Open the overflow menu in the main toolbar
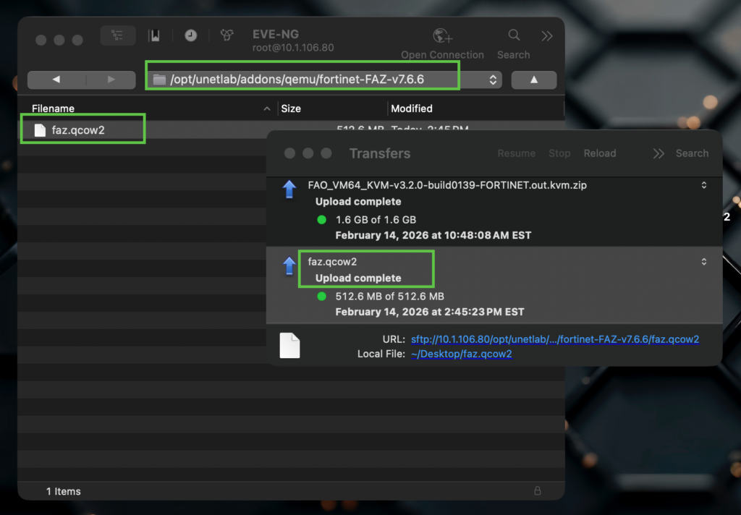Viewport: 741px width, 515px height. coord(546,35)
